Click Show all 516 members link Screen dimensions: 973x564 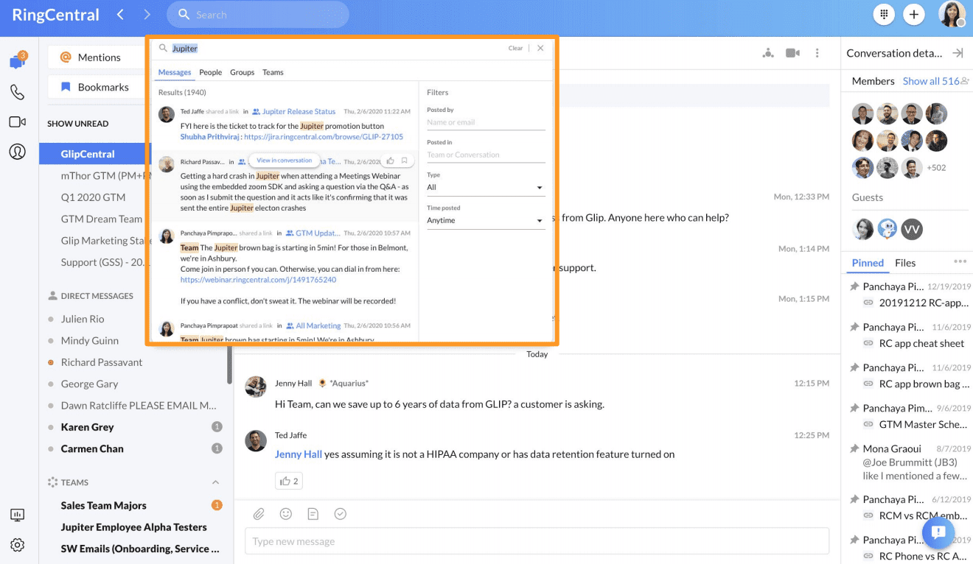931,81
